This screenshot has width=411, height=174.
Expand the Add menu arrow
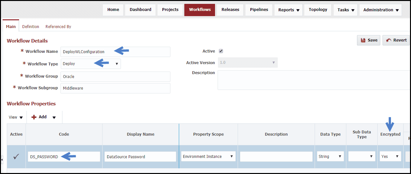click(54, 118)
